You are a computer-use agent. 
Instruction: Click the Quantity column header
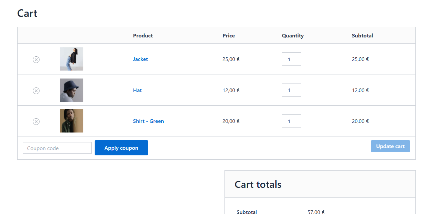tap(293, 35)
